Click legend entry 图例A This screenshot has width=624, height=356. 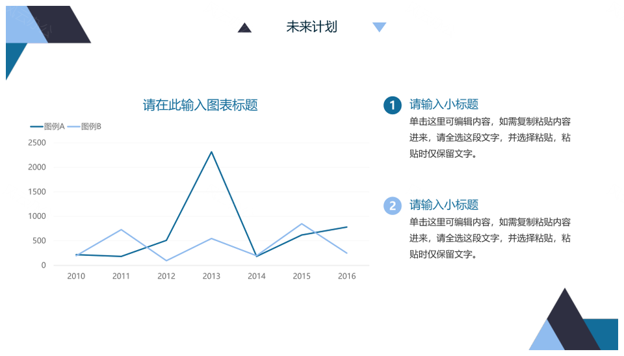point(47,127)
